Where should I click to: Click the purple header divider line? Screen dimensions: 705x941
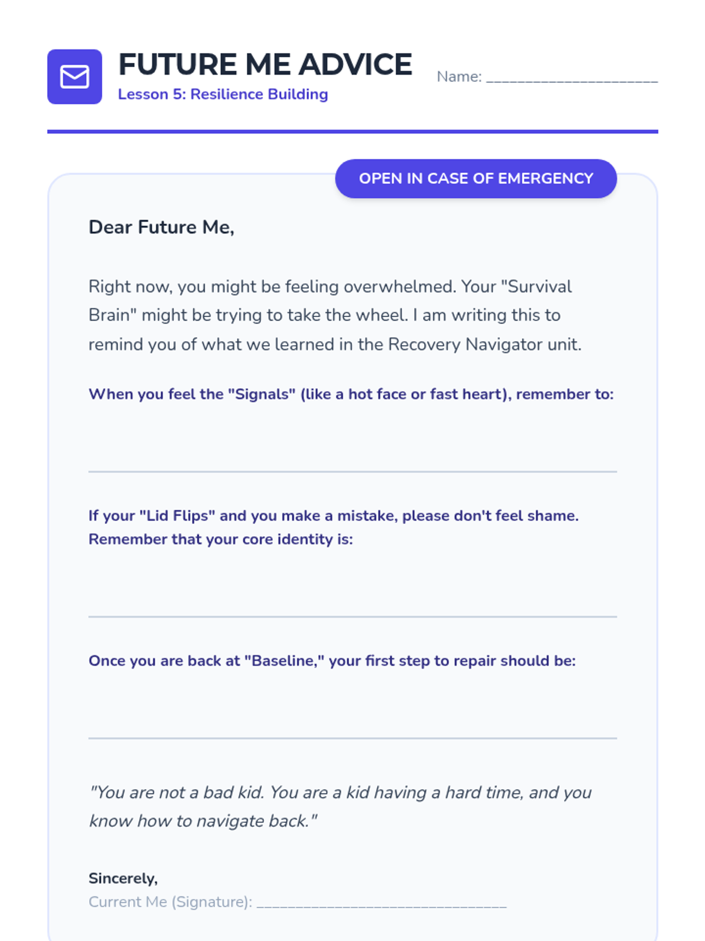[352, 132]
